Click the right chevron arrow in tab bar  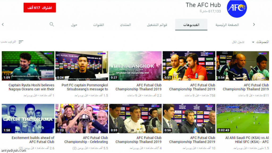point(254,25)
